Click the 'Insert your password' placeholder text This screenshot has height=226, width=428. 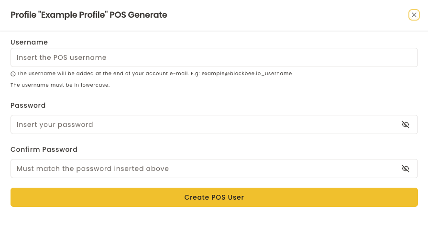coord(55,124)
